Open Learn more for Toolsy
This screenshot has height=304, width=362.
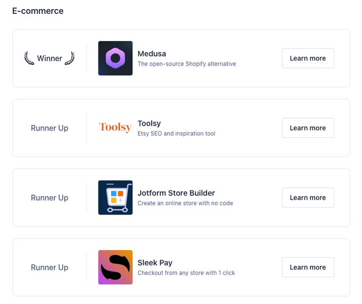coord(308,128)
